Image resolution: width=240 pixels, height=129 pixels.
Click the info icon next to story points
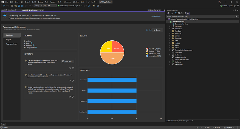pyautogui.click(x=36, y=47)
